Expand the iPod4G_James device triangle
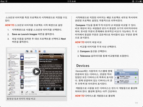The width and height of the screenshot is (143, 107). (x=116, y=78)
